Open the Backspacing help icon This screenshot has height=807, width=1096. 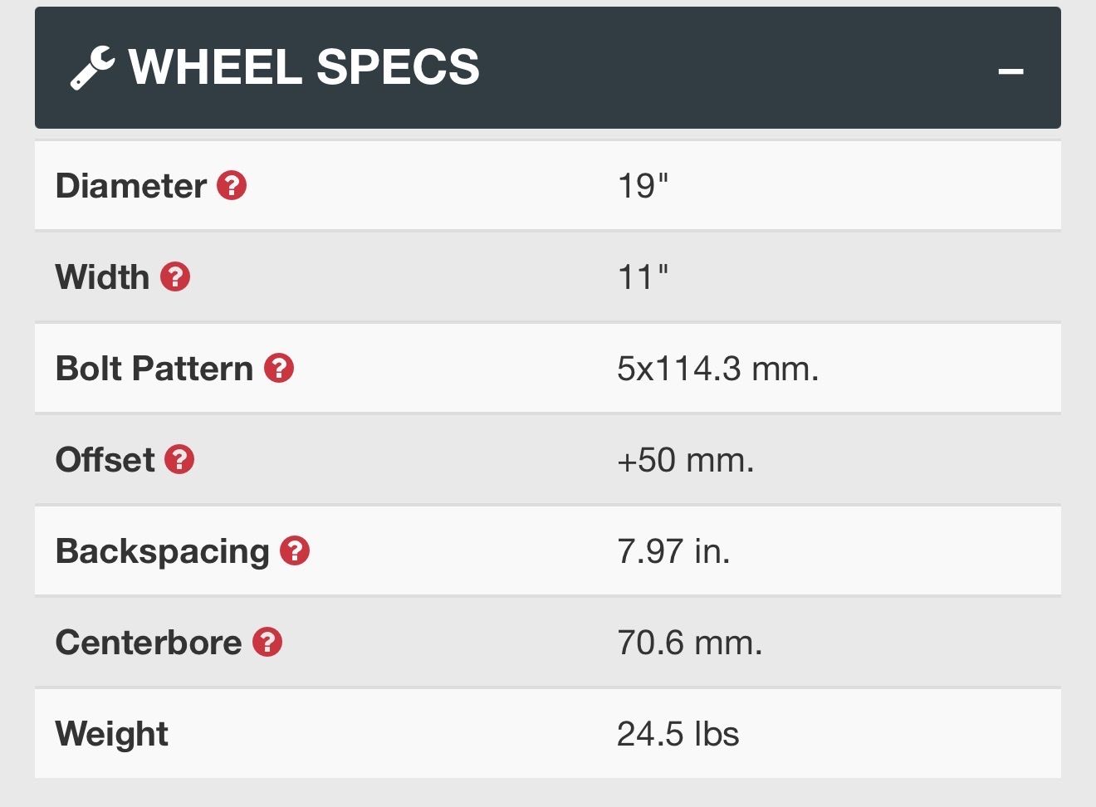295,550
